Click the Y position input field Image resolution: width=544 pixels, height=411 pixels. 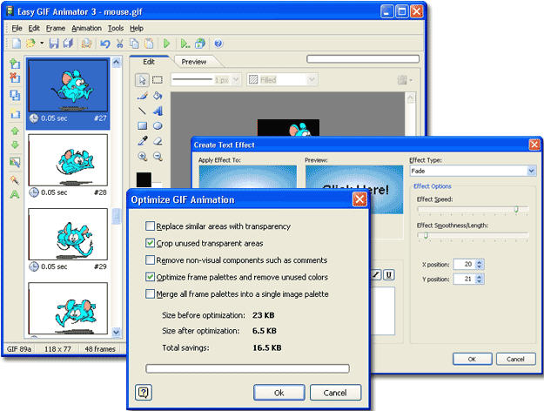(x=464, y=279)
